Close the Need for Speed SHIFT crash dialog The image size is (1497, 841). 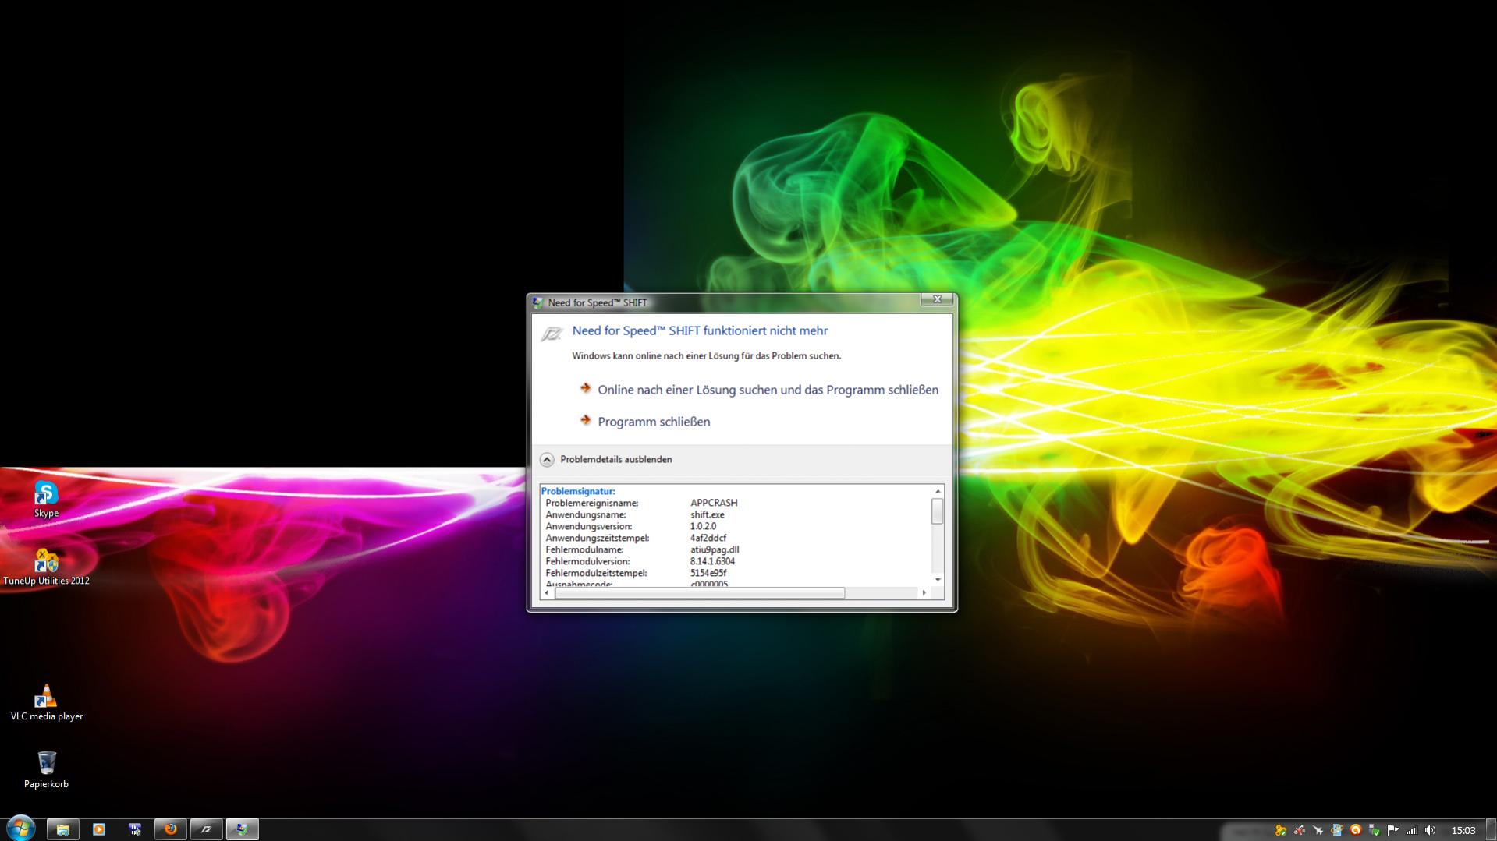tap(937, 300)
